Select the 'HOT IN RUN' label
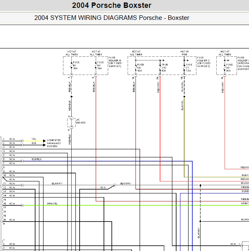 tap(184, 53)
